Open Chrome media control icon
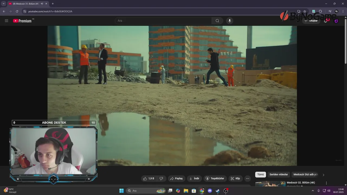The width and height of the screenshot is (347, 195). (330, 11)
